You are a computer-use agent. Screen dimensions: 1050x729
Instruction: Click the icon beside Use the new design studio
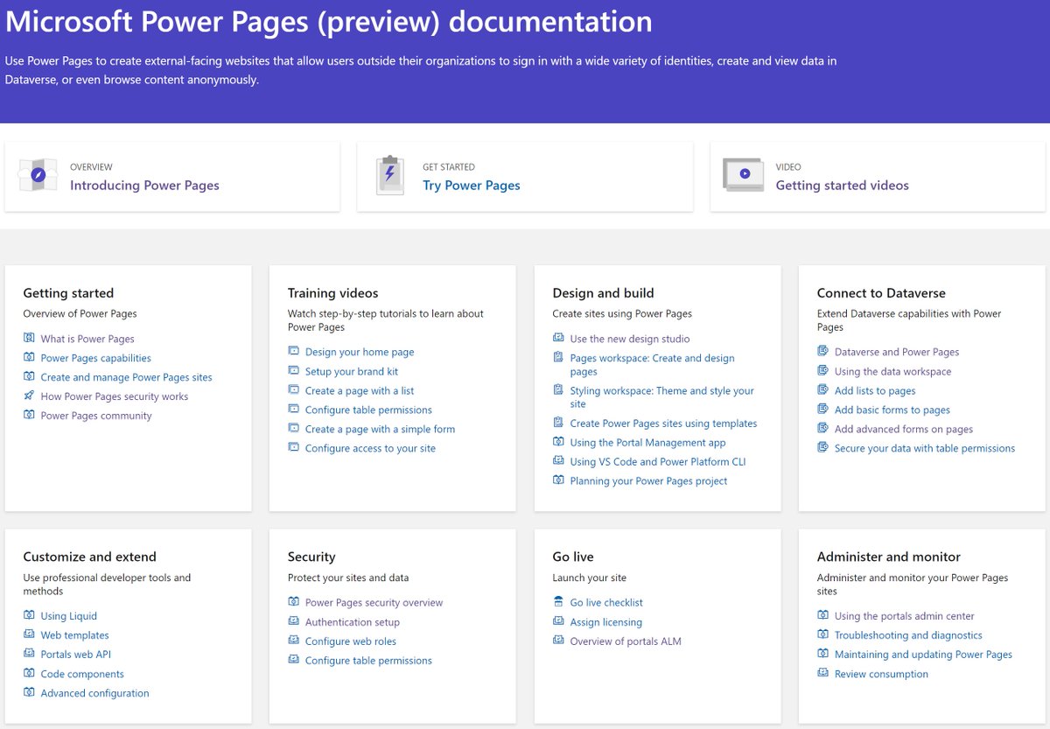point(558,339)
